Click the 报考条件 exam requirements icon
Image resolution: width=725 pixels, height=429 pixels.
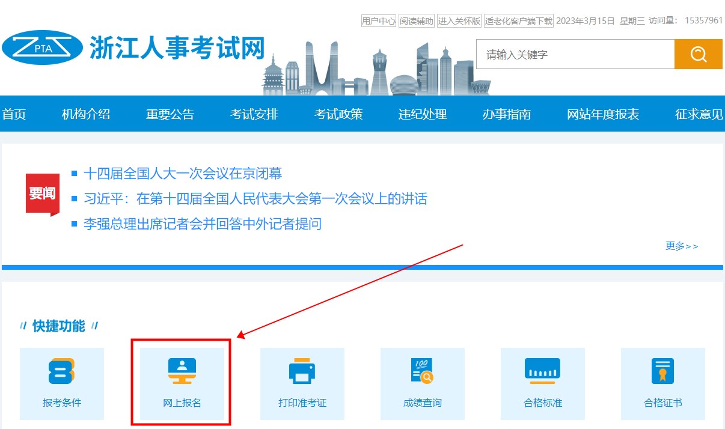62,382
